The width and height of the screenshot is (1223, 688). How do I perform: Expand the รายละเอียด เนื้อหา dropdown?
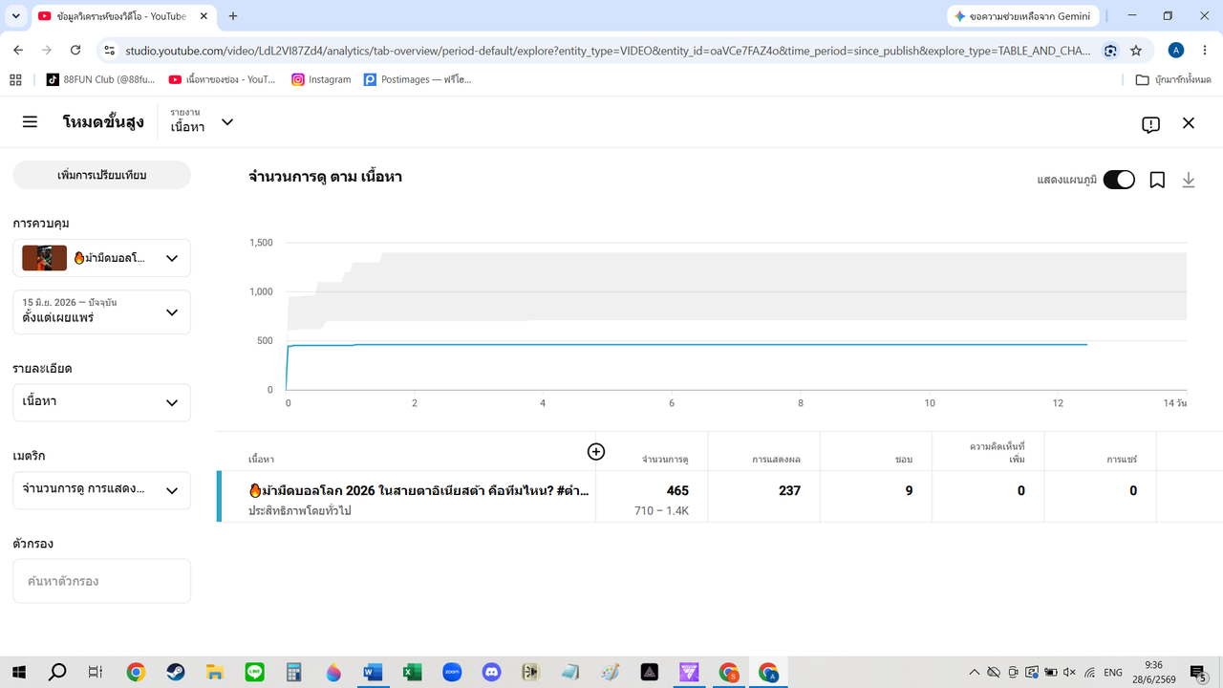[101, 402]
